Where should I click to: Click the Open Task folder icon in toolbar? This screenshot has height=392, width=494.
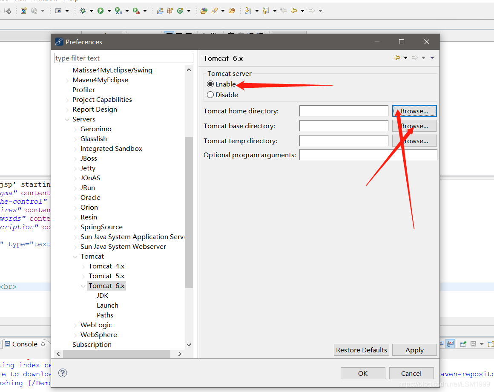coord(232,11)
